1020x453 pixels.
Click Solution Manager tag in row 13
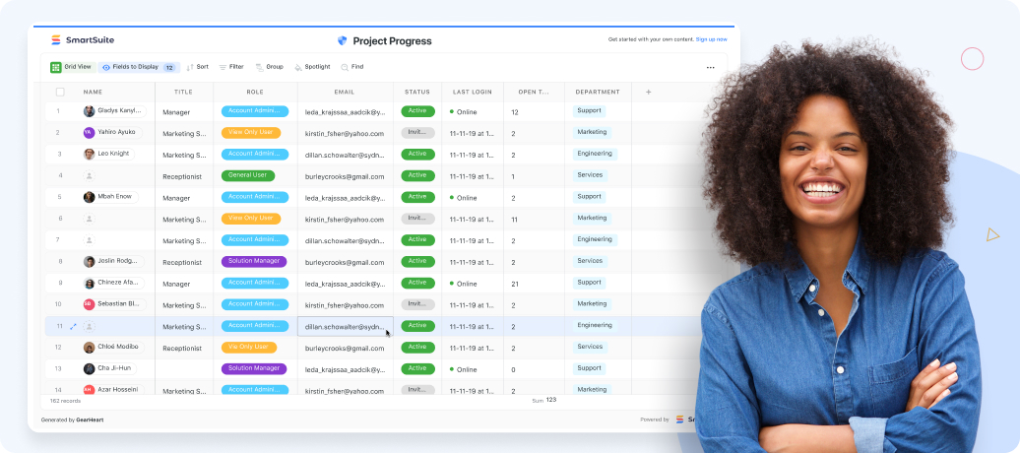pyautogui.click(x=254, y=369)
